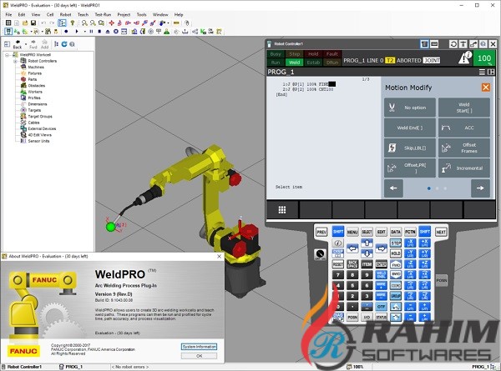Select 'No option' in Motion Modify
This screenshot has width=501, height=371.
click(x=410, y=108)
